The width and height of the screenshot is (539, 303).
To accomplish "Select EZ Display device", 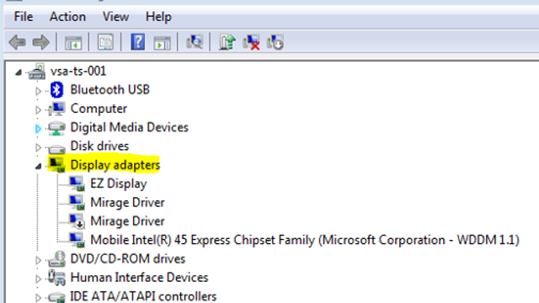I will pyautogui.click(x=119, y=183).
